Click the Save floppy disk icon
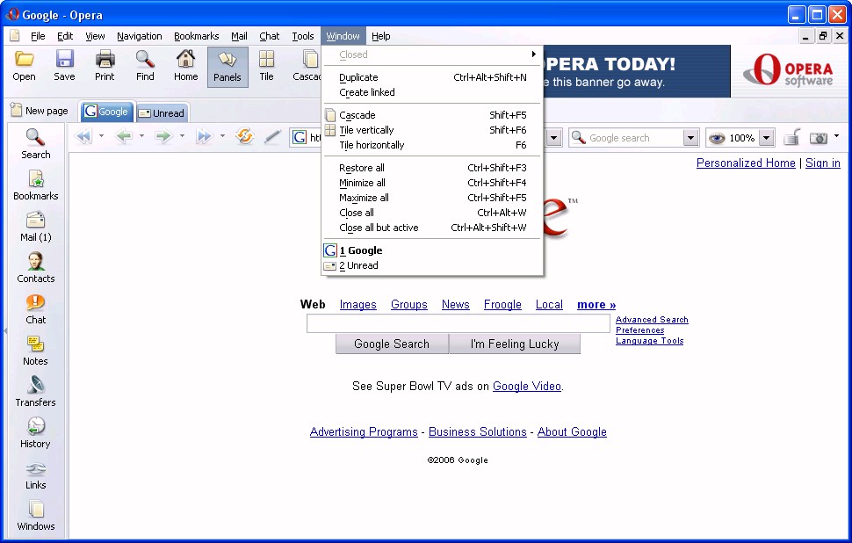The image size is (852, 543). tap(64, 59)
